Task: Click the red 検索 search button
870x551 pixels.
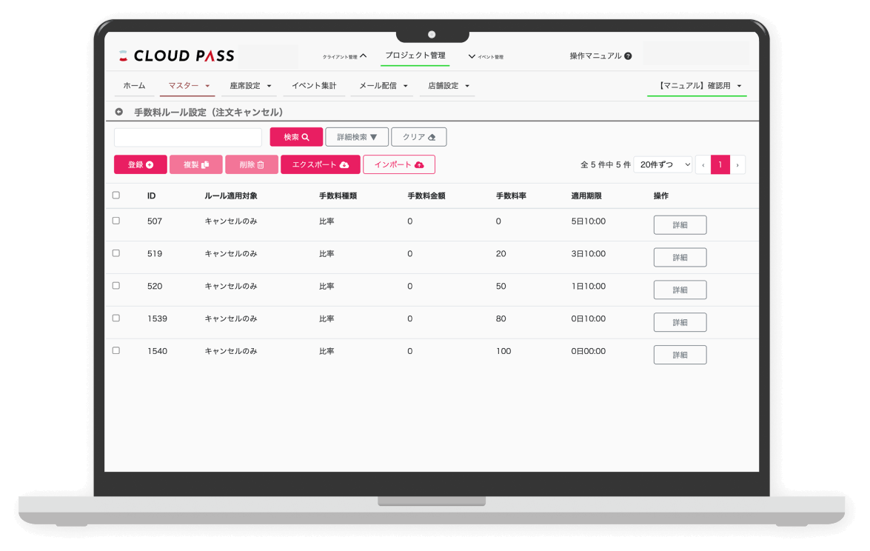Action: (296, 137)
